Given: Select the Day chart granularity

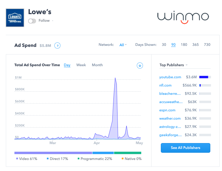Looking at the screenshot, I should click(x=67, y=65).
